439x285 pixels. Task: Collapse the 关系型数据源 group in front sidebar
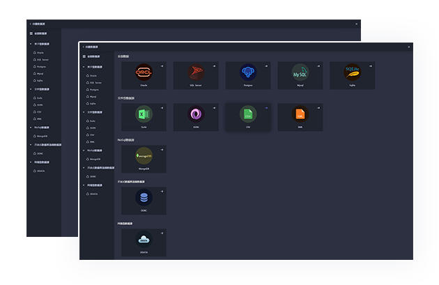[83, 66]
